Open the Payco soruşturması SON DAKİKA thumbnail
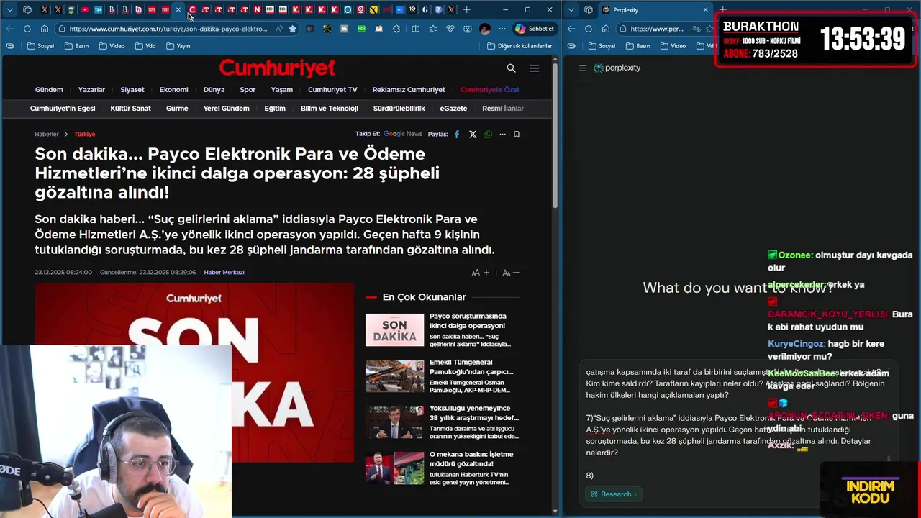This screenshot has height=518, width=921. tap(394, 330)
